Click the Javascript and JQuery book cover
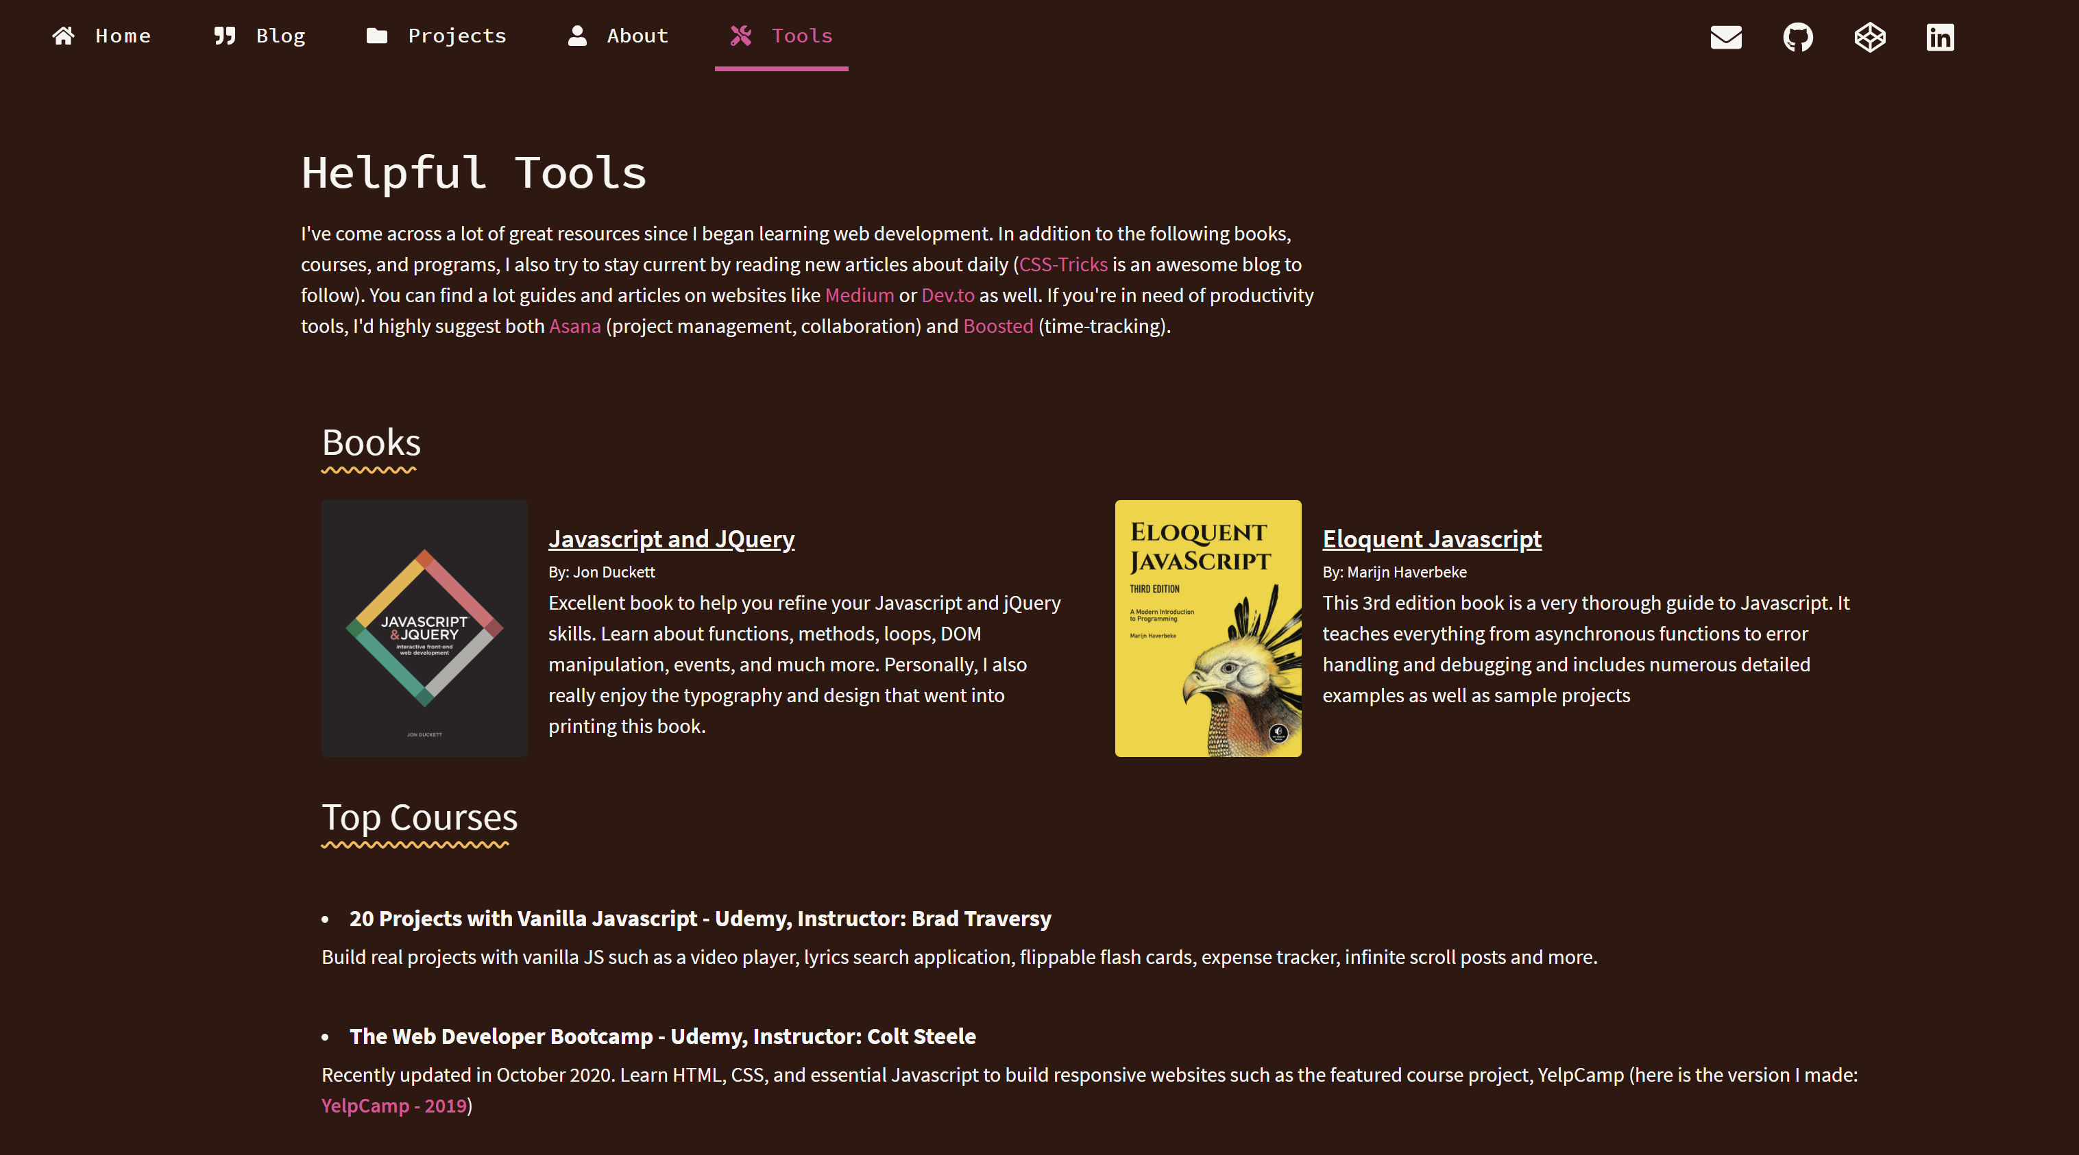Image resolution: width=2079 pixels, height=1155 pixels. pos(424,628)
